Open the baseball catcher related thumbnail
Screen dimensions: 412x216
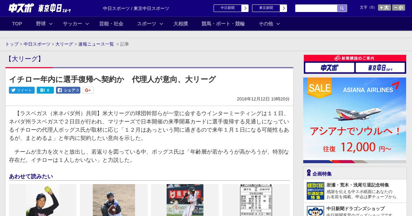point(114,200)
